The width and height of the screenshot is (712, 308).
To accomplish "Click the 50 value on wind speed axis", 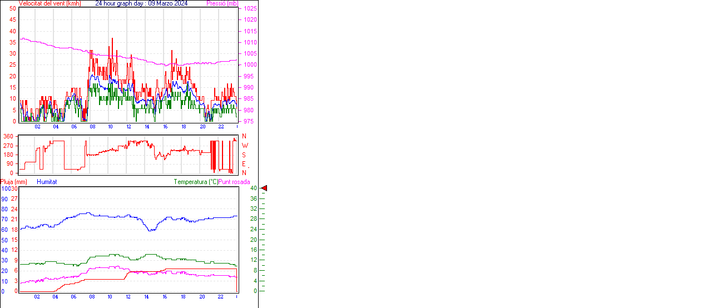I will click(13, 8).
